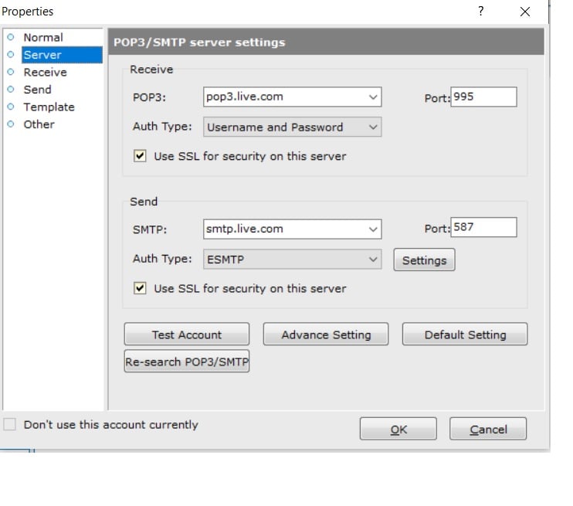The height and width of the screenshot is (506, 573).
Task: Click the Default Setting button
Action: (x=465, y=335)
